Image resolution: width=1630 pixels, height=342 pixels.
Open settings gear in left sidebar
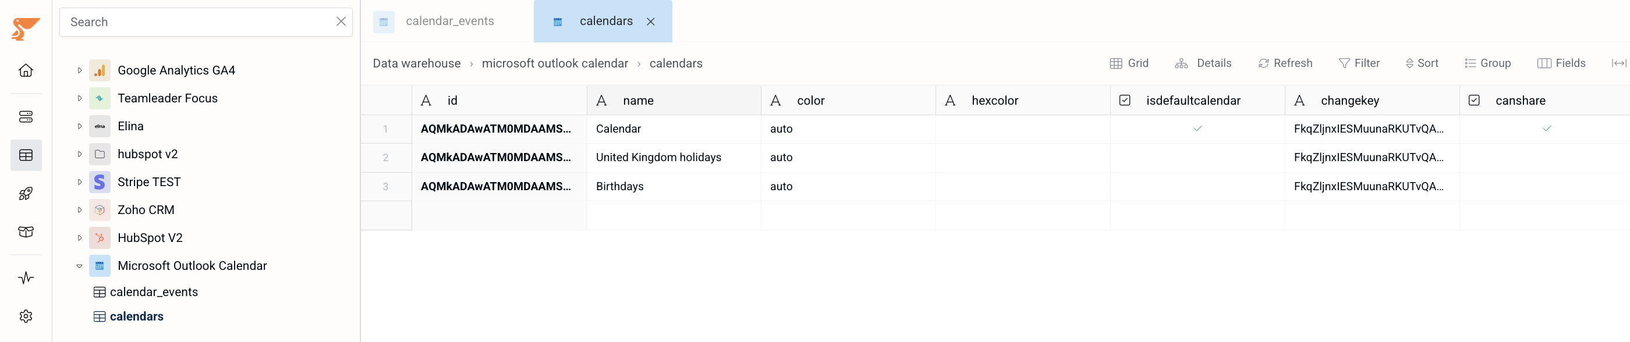click(26, 316)
